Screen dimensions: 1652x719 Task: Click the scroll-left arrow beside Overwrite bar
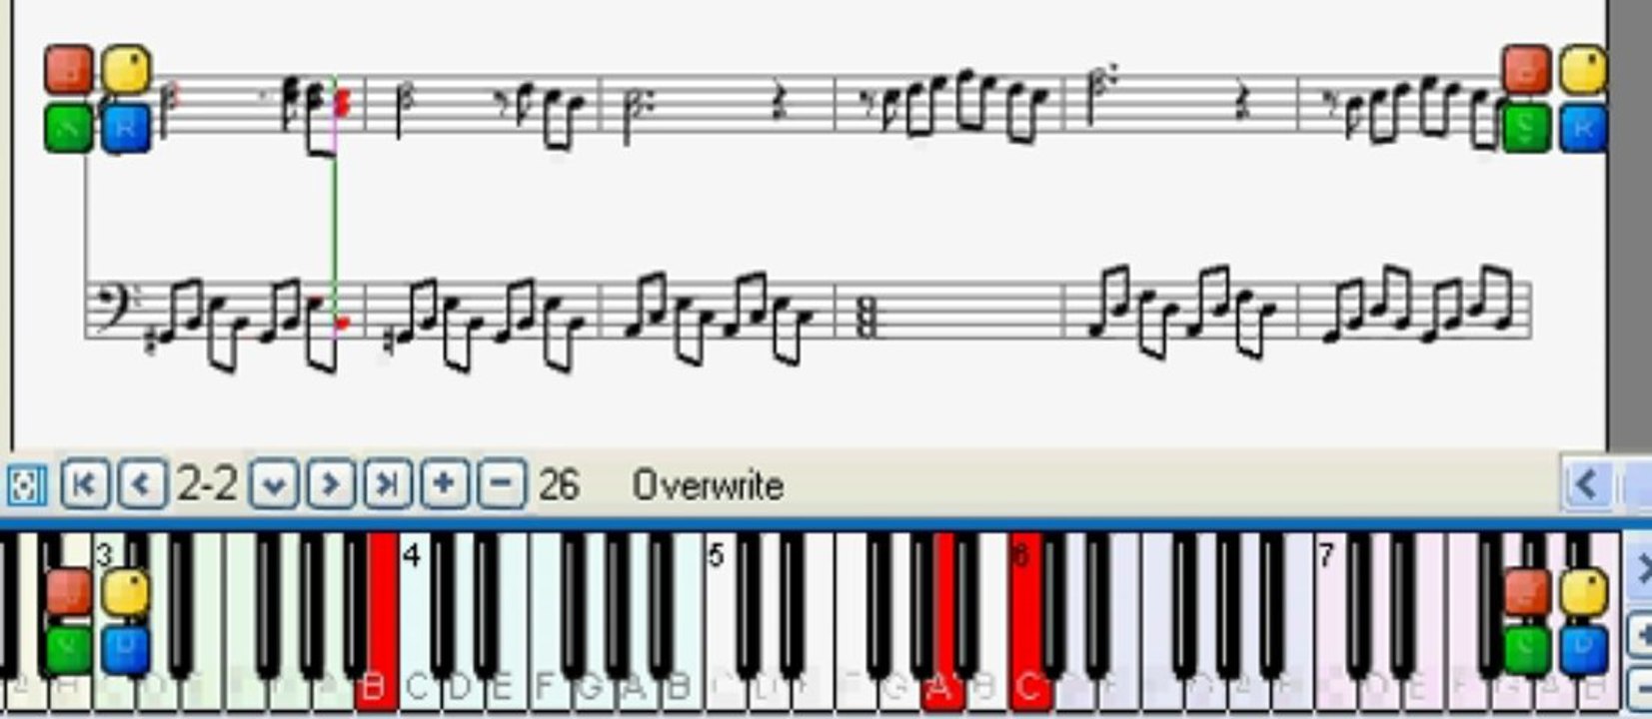pos(1587,485)
